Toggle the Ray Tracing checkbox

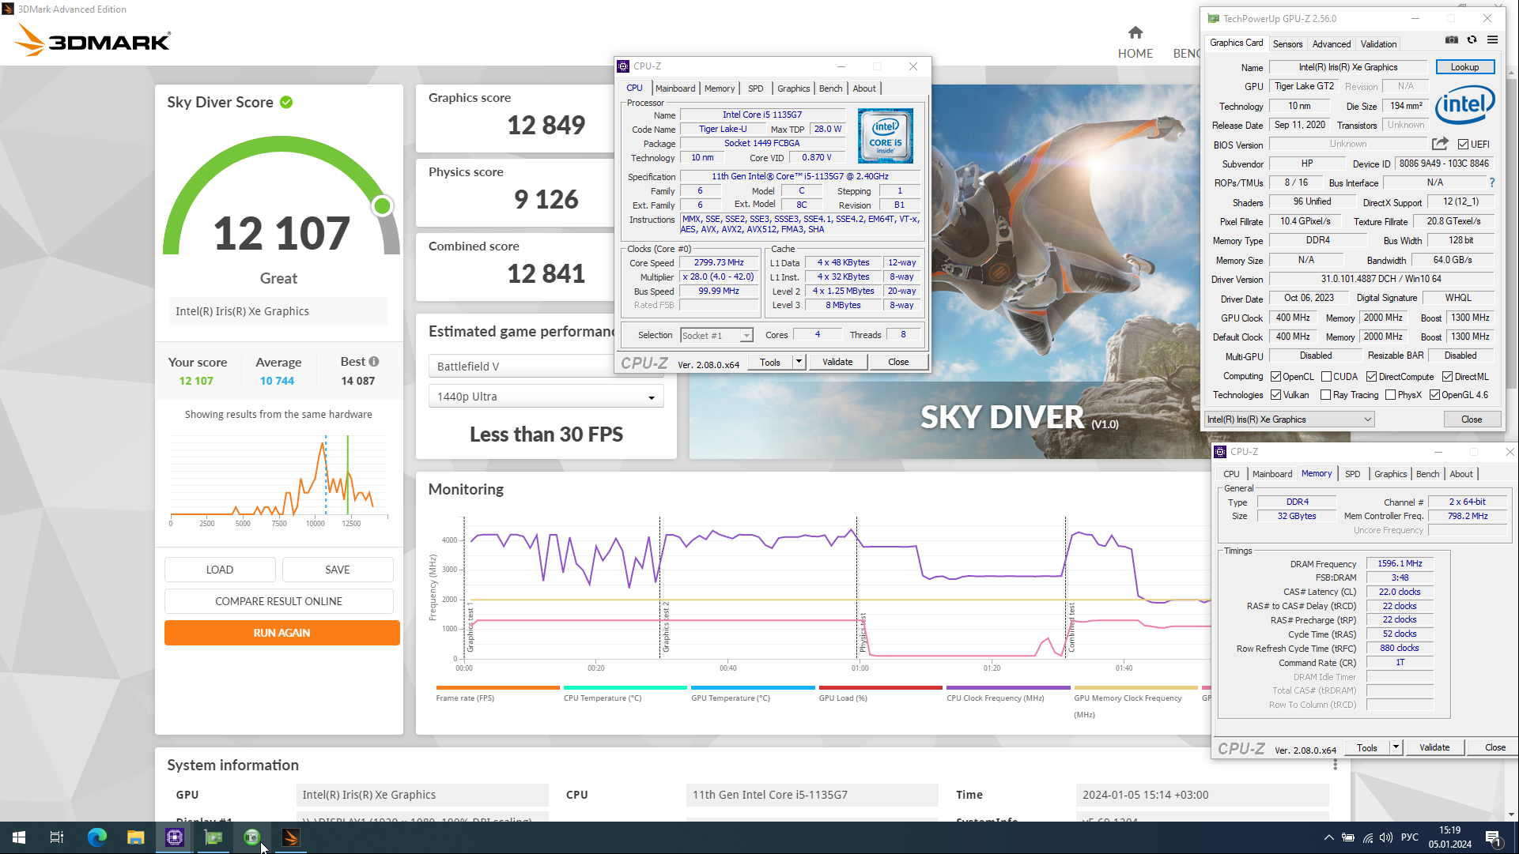point(1325,395)
